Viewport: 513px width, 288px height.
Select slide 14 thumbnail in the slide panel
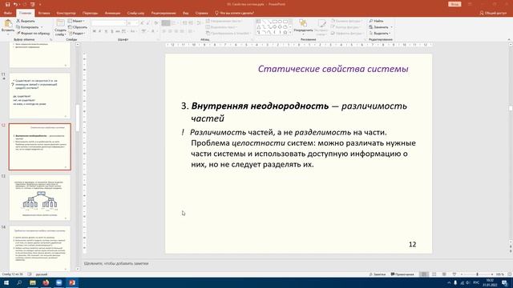coord(39,248)
